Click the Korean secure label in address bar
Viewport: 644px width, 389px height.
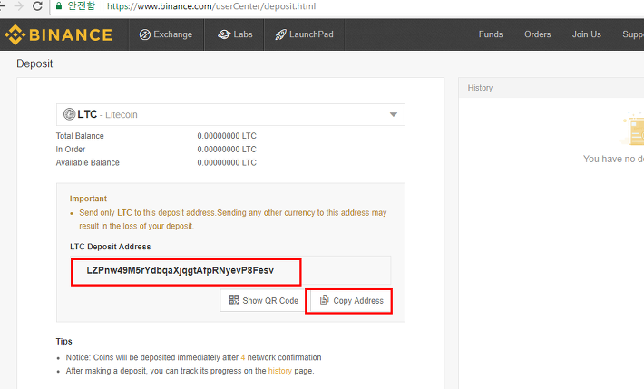(x=82, y=5)
